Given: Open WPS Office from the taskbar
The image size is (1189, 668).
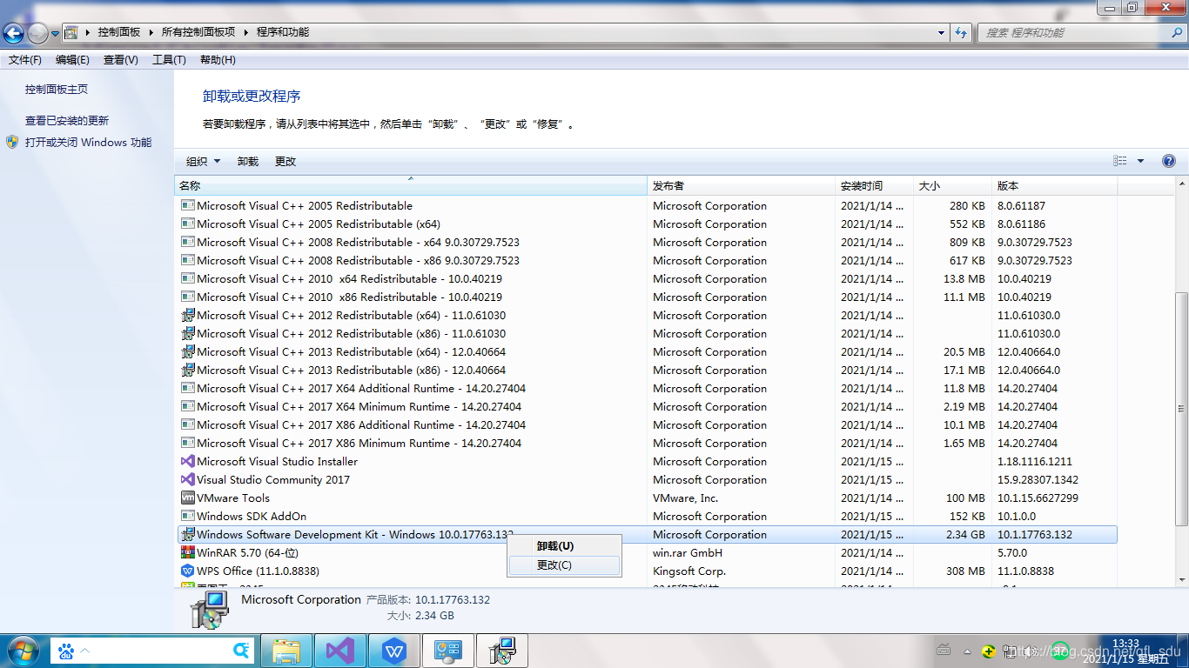Looking at the screenshot, I should click(x=393, y=651).
